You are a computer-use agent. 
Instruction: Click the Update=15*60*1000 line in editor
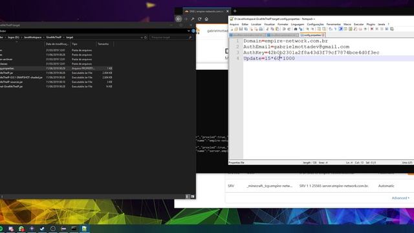pyautogui.click(x=269, y=58)
